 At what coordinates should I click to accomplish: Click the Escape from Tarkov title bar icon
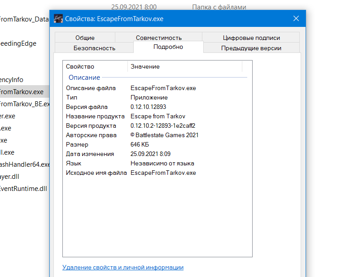(x=58, y=19)
